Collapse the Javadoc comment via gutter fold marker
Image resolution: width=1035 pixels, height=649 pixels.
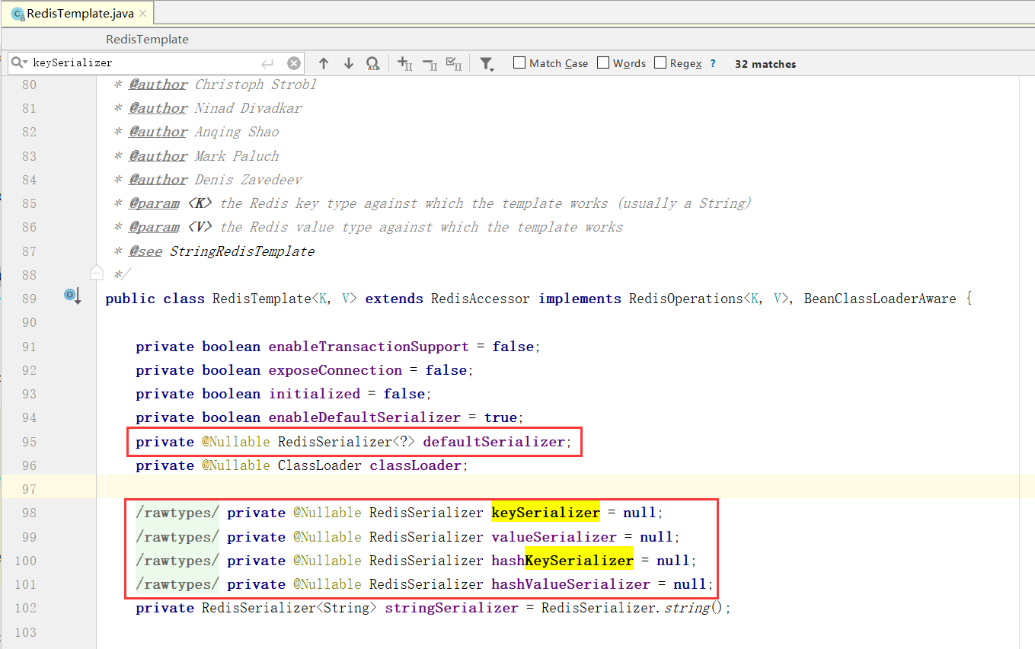(x=97, y=271)
